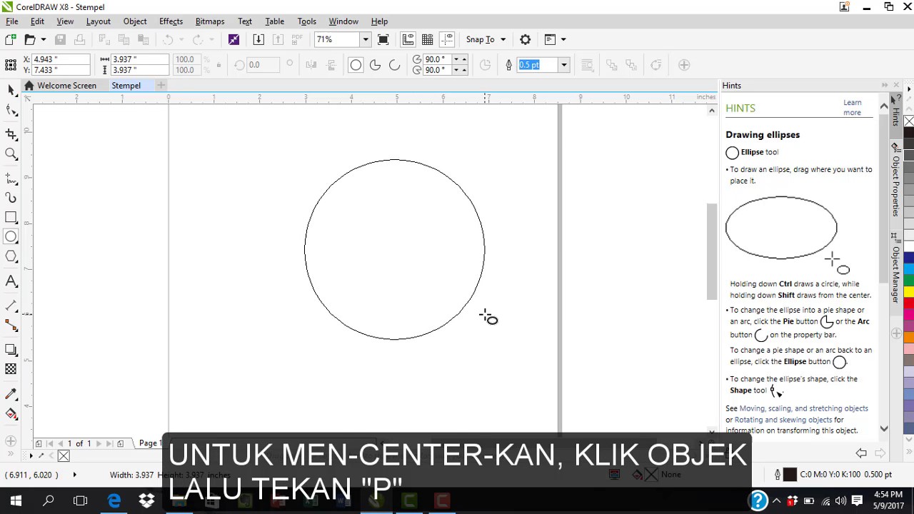Open Object Manager docker tab

tap(895, 268)
